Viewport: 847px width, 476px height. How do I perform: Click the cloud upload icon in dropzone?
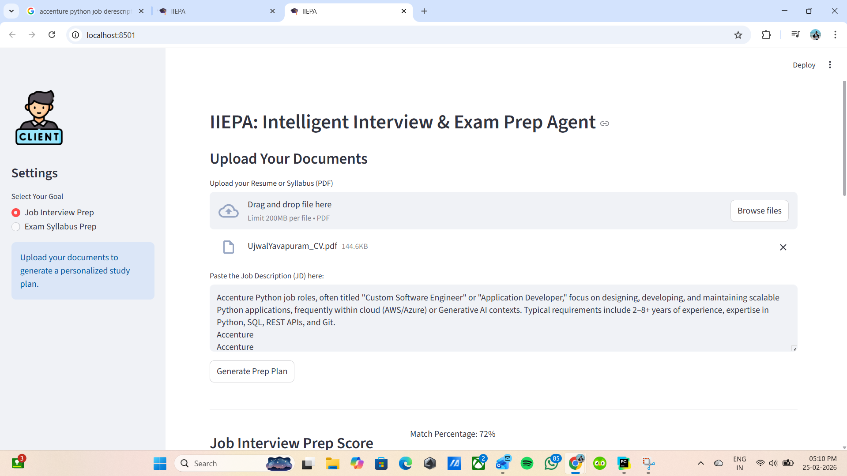click(x=229, y=211)
